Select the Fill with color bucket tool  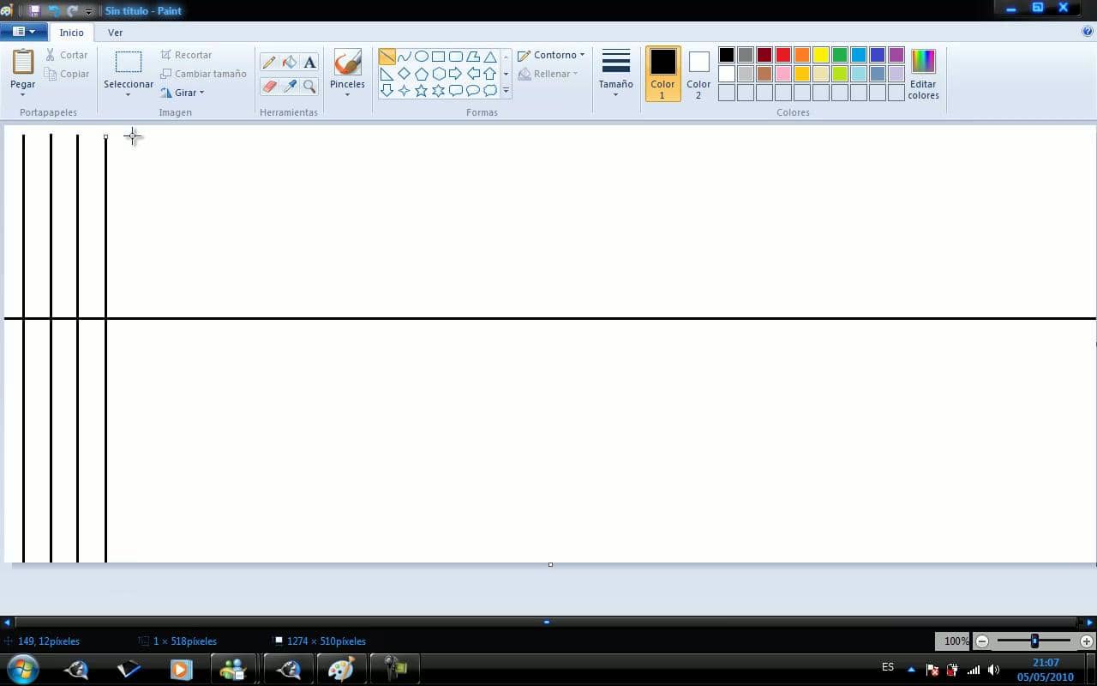[290, 62]
